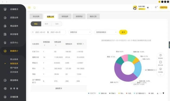Go to 店员报表 submenu item
The image size is (170, 101).
pyautogui.click(x=14, y=72)
